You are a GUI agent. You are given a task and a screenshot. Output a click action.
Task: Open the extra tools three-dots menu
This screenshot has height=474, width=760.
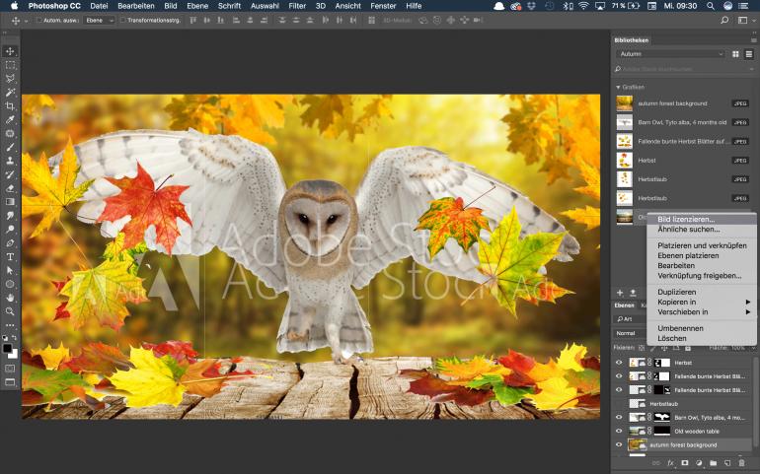10,325
